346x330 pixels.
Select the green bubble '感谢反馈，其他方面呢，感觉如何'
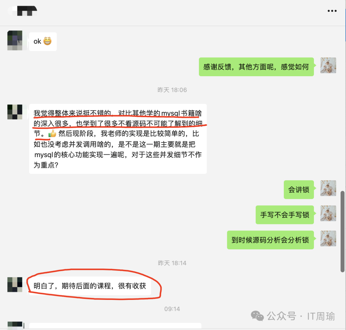coord(256,67)
